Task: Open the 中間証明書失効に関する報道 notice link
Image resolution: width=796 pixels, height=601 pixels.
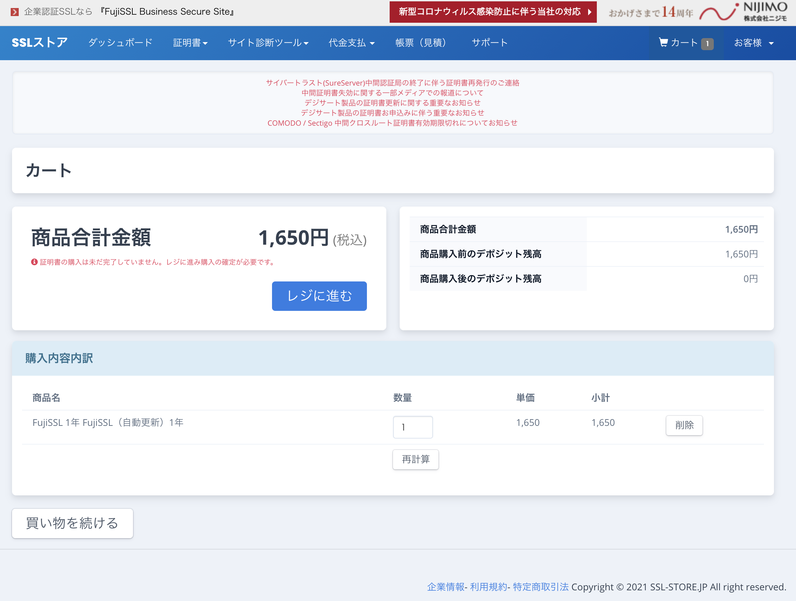Action: (393, 93)
